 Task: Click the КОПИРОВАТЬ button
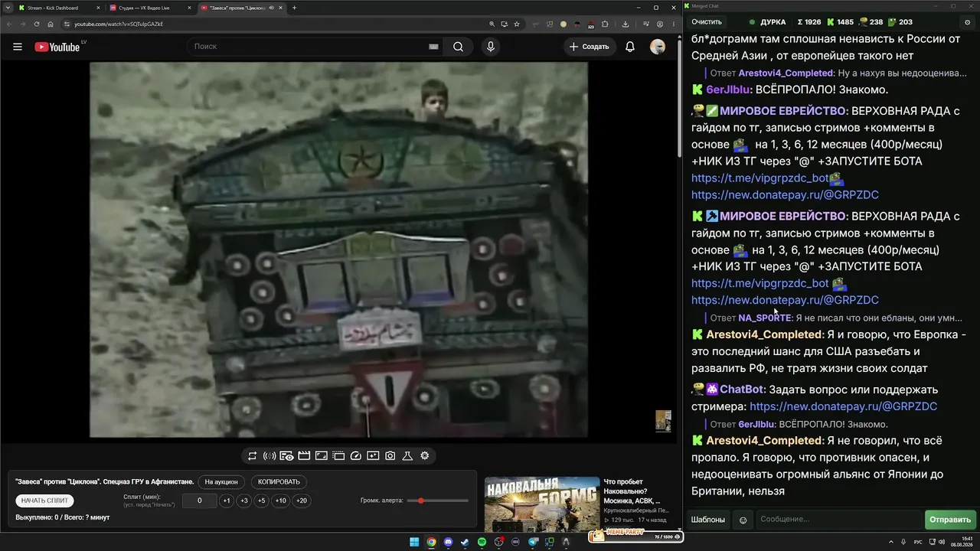(279, 482)
